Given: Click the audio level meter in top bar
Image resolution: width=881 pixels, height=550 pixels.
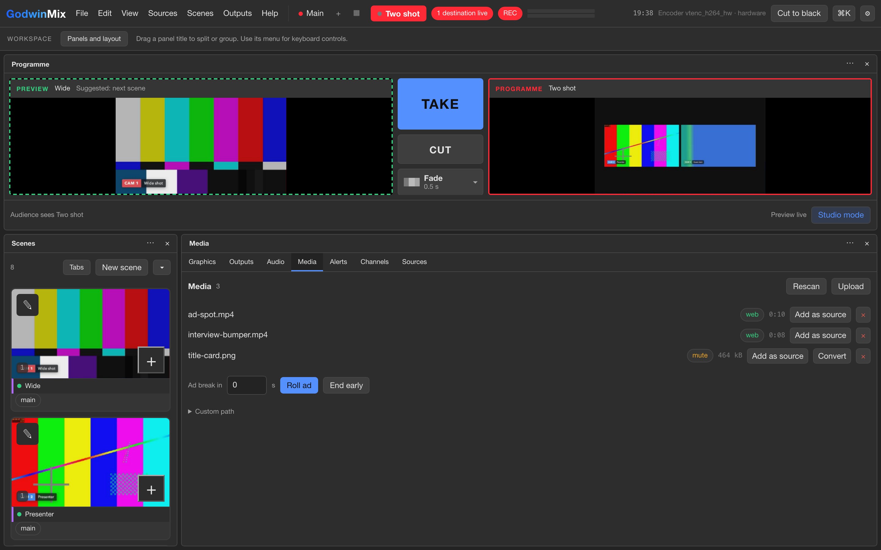Looking at the screenshot, I should coord(561,13).
